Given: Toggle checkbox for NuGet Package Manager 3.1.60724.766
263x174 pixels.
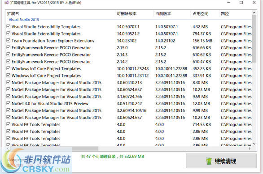Looking at the screenshot, I should [x=9, y=97].
